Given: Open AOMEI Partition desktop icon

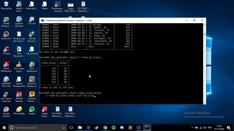Looking at the screenshot, I should point(6,22).
